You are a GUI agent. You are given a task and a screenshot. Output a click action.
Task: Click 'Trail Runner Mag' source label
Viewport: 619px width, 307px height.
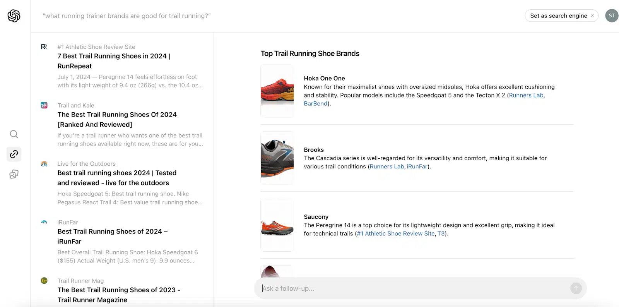pos(80,281)
